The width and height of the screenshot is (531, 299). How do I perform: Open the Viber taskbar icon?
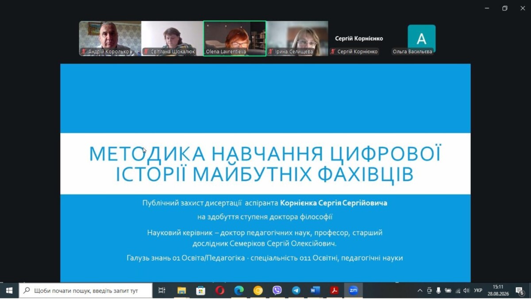pyautogui.click(x=277, y=291)
